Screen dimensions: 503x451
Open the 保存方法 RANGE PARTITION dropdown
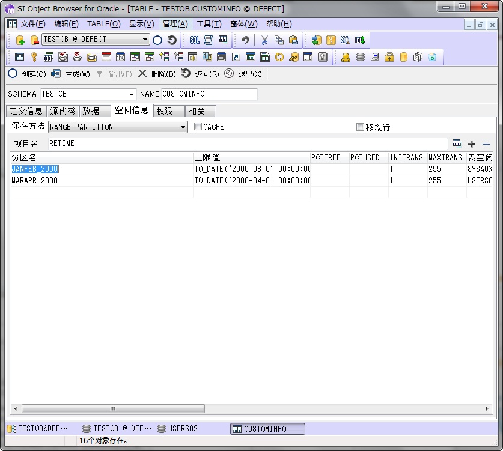click(x=183, y=127)
